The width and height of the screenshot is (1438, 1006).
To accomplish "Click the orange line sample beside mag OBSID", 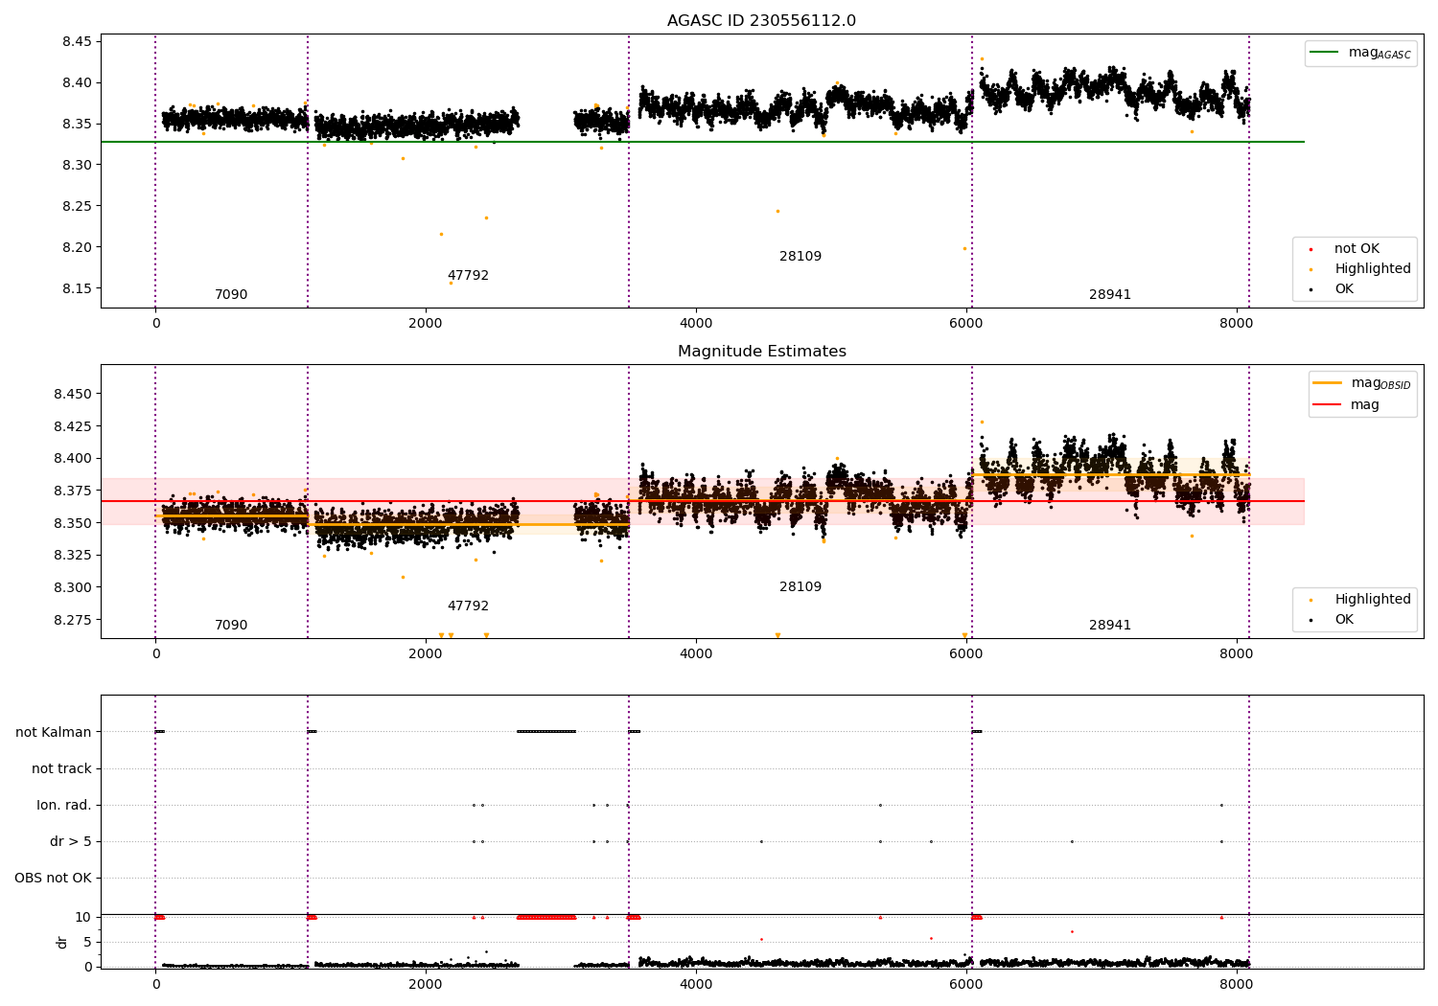I will pos(1327,383).
